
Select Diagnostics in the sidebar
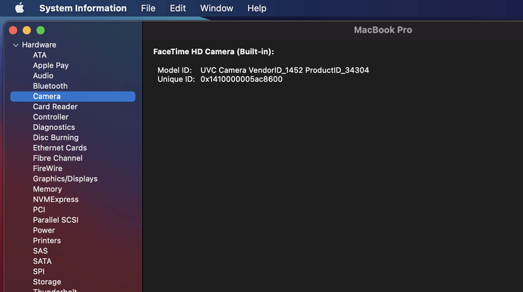(x=54, y=127)
